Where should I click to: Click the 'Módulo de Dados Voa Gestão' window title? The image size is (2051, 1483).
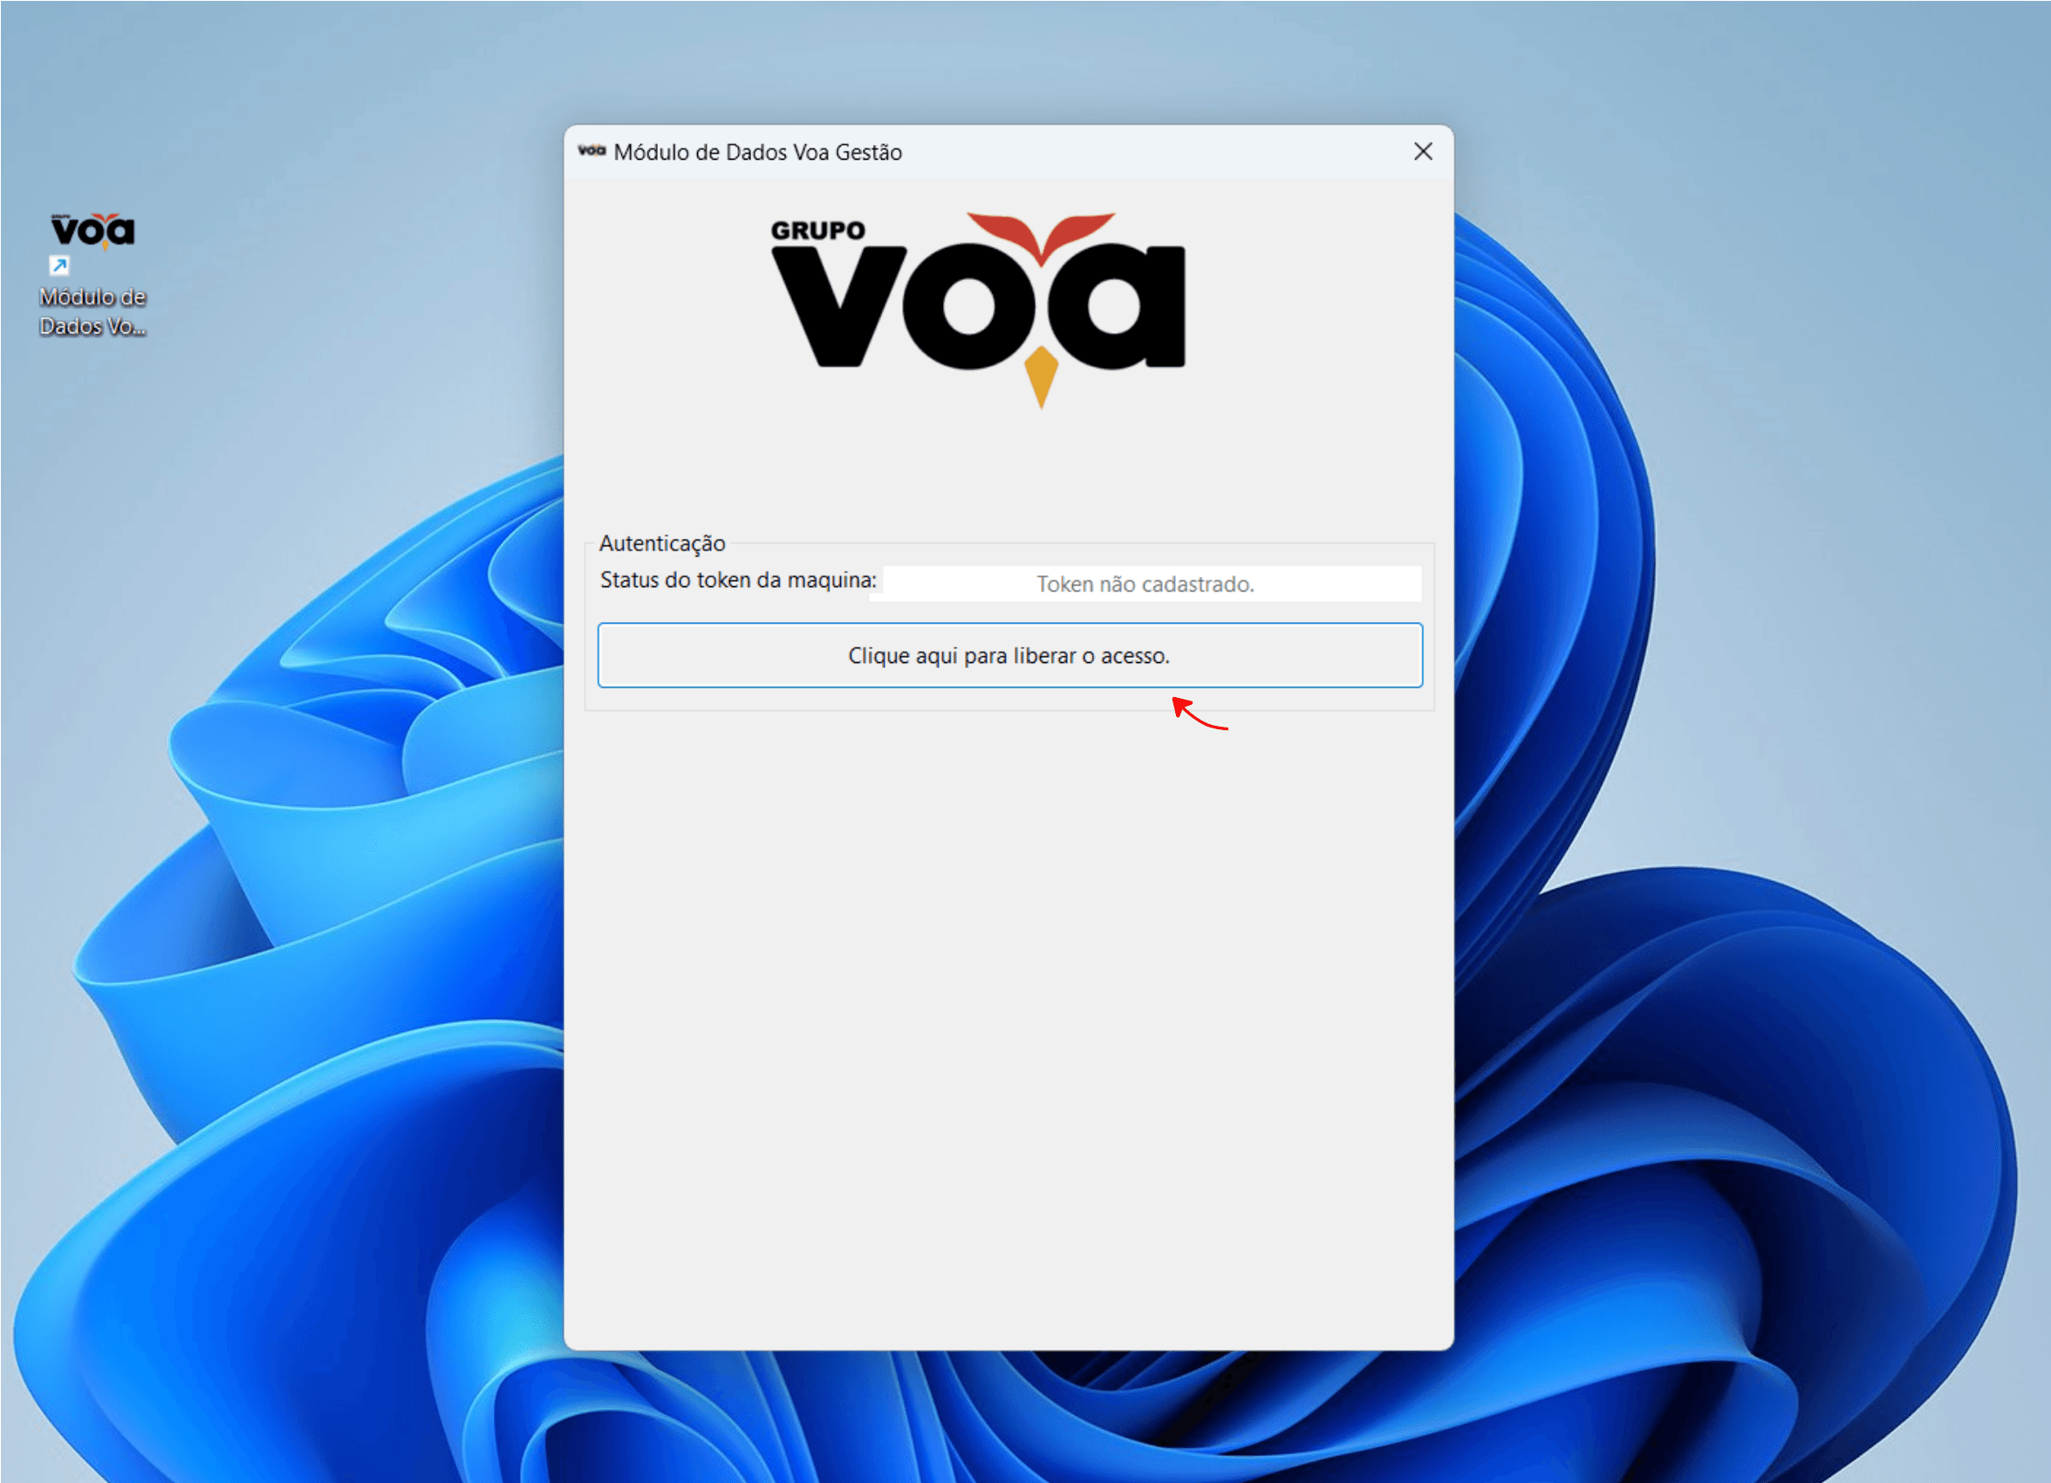coord(757,152)
